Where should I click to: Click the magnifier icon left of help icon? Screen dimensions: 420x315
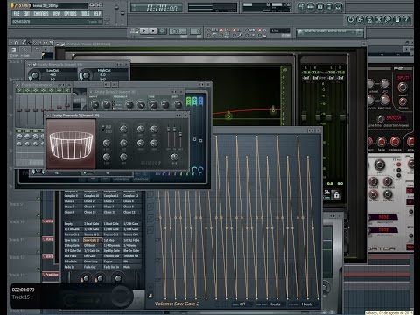[388, 19]
